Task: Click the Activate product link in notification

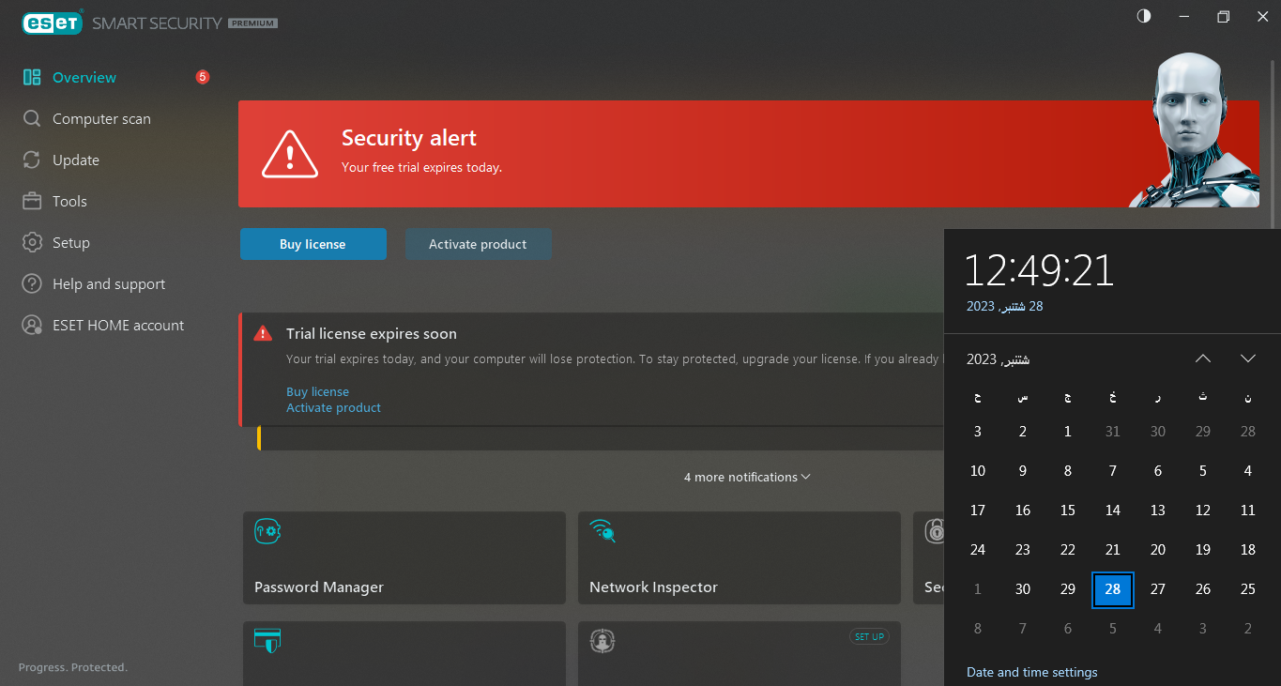Action: 333,408
